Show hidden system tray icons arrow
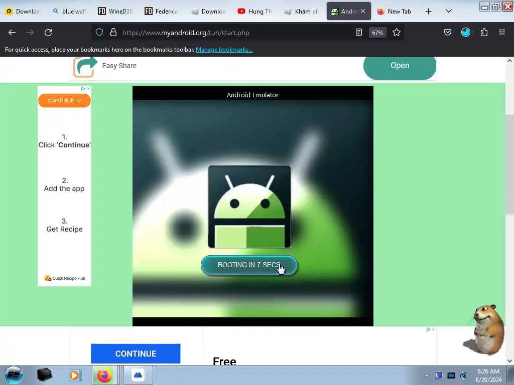 427,375
